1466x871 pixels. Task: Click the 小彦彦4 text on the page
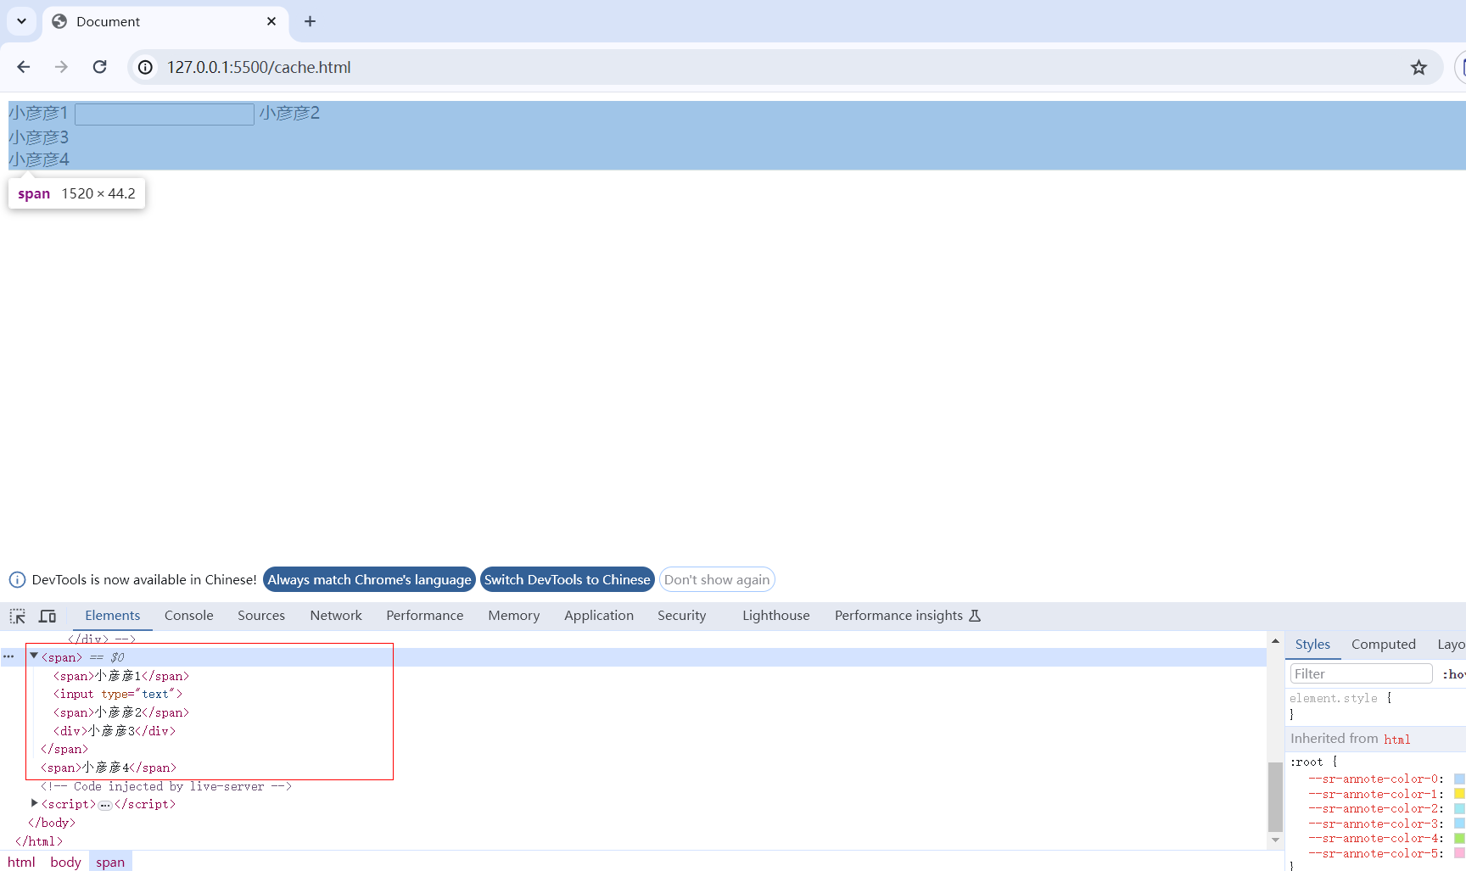coord(39,159)
